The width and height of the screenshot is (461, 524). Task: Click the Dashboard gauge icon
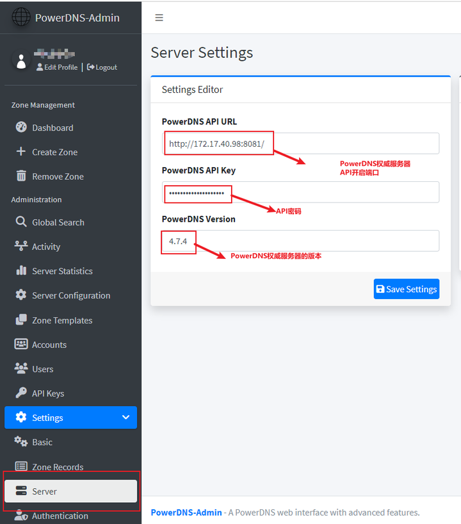tap(21, 127)
